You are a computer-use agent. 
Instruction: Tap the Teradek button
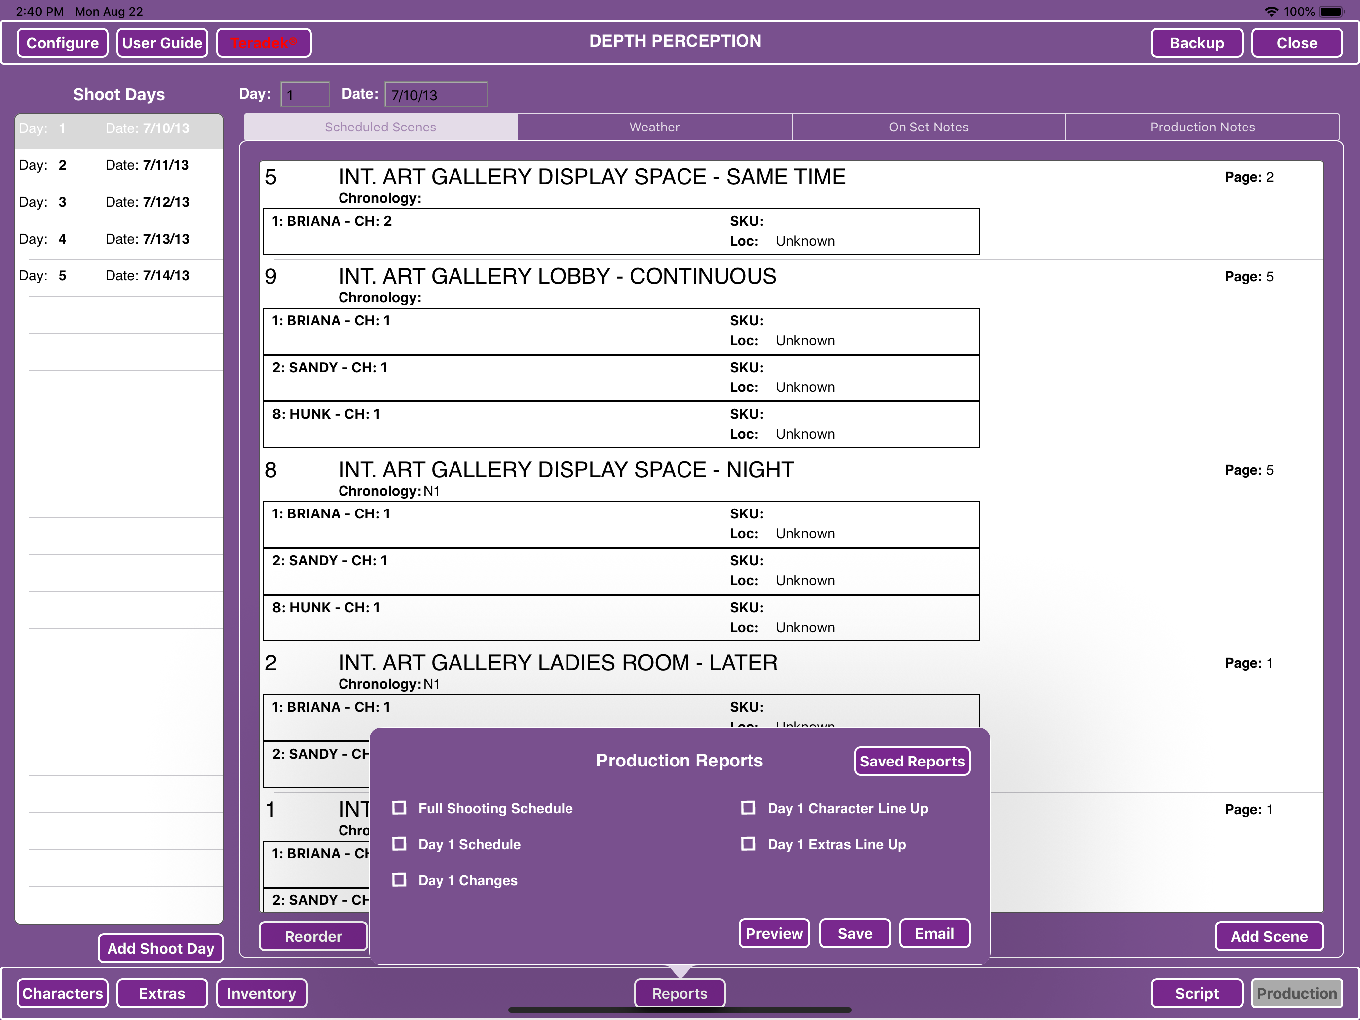click(264, 43)
